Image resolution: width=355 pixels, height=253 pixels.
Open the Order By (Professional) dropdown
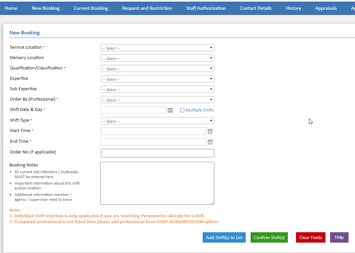(157, 100)
